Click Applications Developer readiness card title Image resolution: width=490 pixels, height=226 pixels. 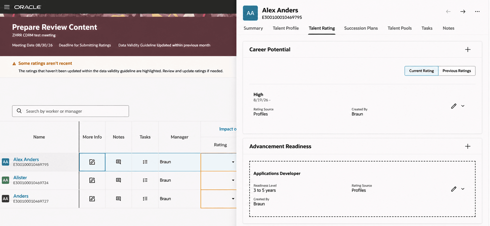click(277, 173)
